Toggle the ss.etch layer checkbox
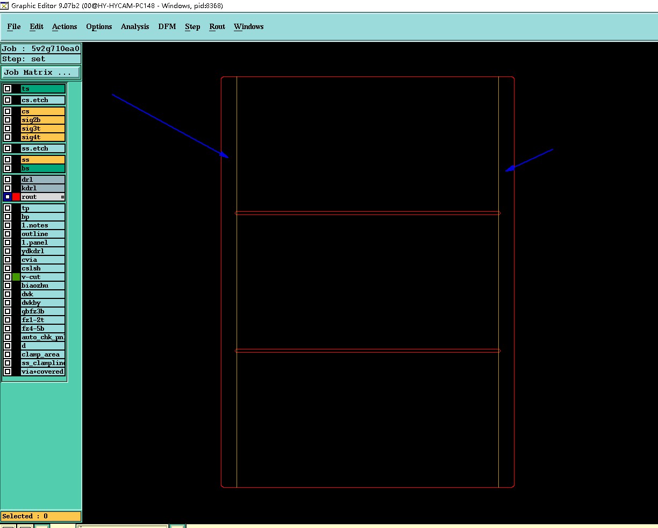The image size is (658, 528). (x=8, y=148)
